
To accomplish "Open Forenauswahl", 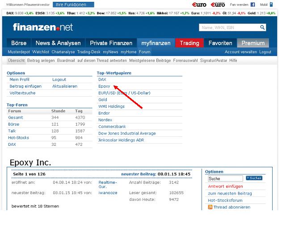I will click(185, 60).
